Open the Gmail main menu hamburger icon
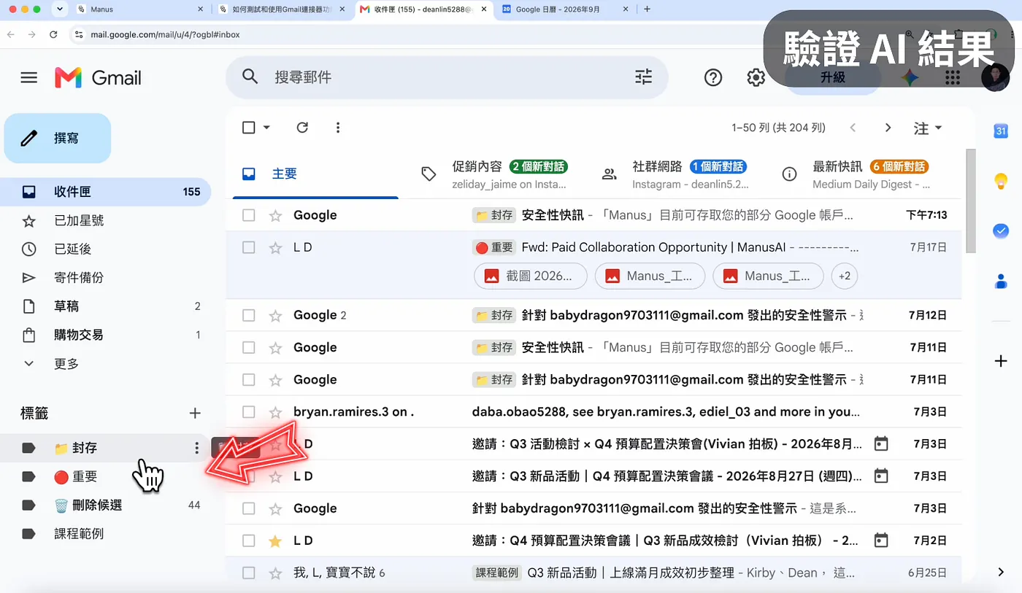This screenshot has height=593, width=1022. [x=29, y=77]
